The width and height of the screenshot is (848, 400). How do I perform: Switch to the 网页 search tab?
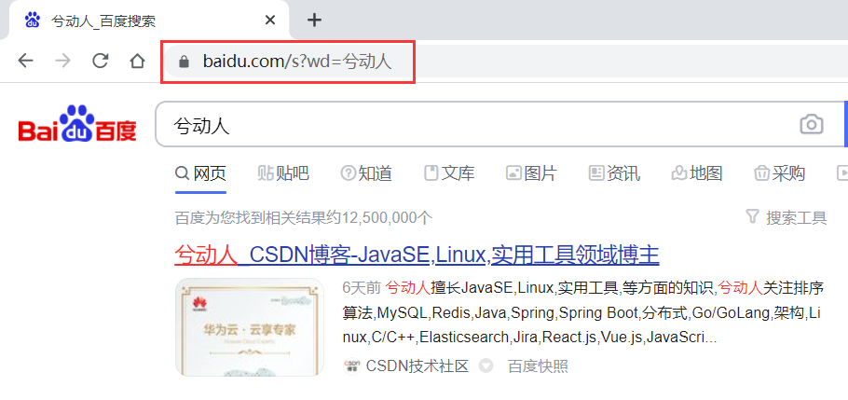[200, 173]
